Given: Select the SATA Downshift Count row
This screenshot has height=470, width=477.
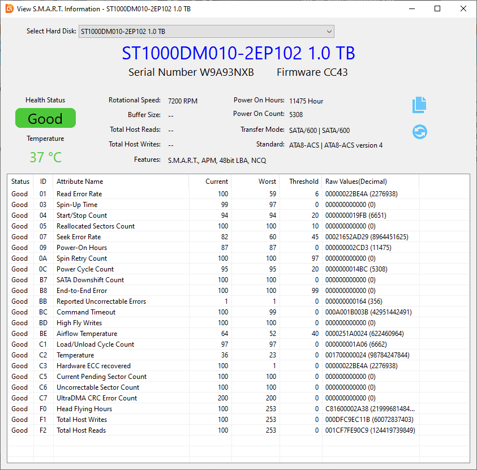Looking at the screenshot, I should (239, 280).
